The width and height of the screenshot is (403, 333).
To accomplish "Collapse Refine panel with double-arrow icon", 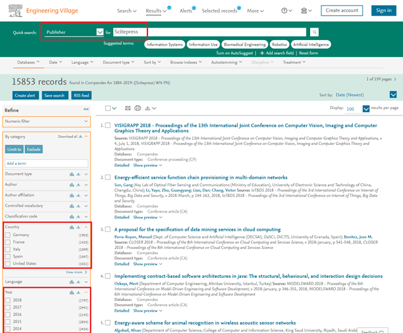I will pyautogui.click(x=86, y=109).
